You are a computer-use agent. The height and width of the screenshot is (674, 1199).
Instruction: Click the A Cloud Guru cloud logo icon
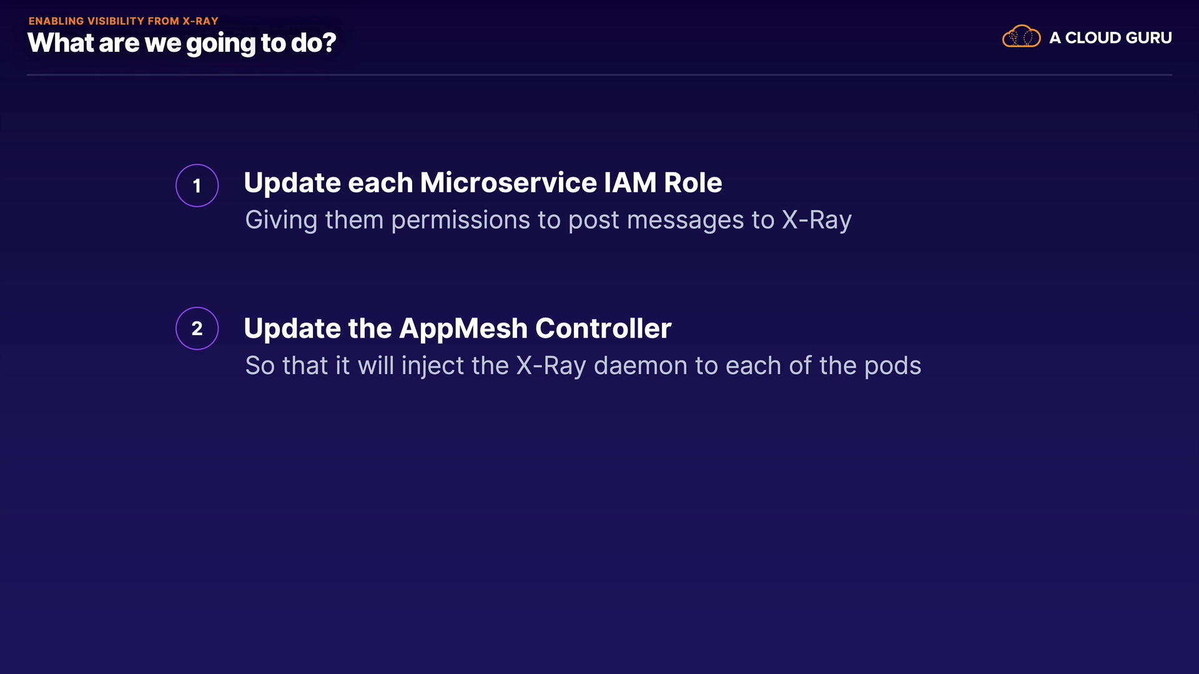(x=1021, y=37)
